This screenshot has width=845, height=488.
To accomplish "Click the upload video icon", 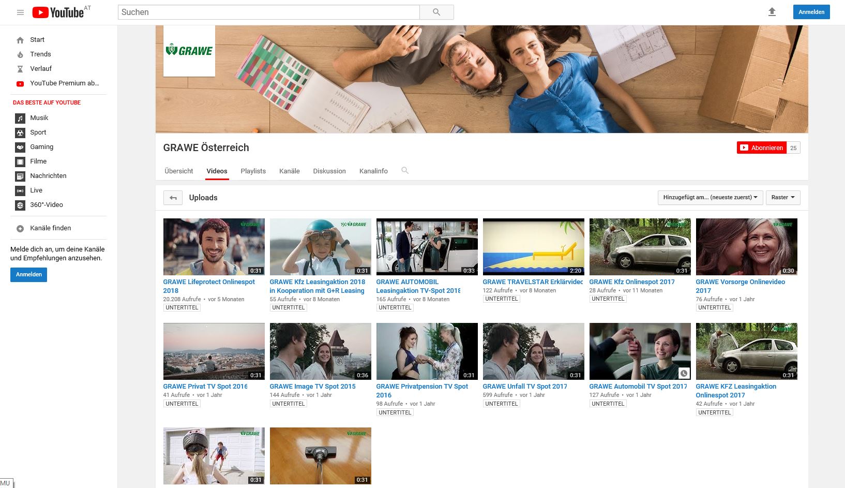I will coord(772,12).
